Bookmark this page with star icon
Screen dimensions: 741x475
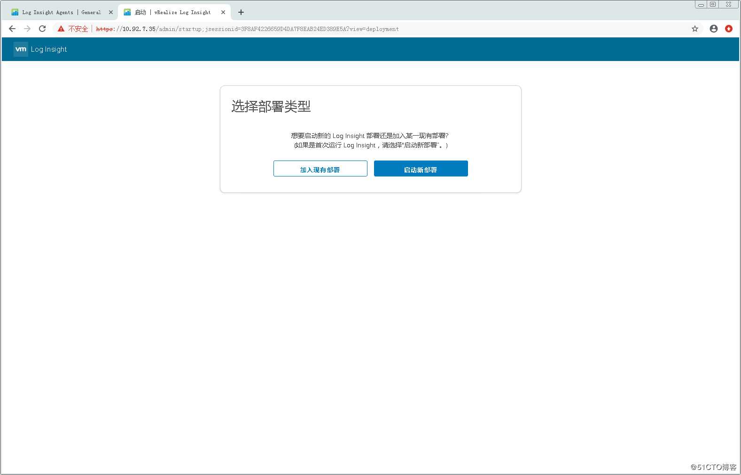pos(695,29)
